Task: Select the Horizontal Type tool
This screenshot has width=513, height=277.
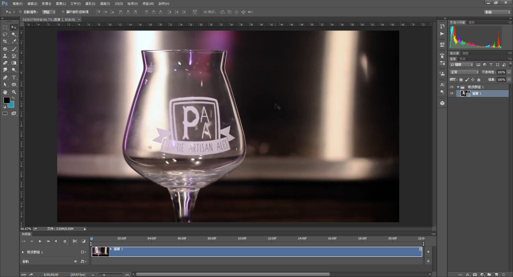Action: 14,77
